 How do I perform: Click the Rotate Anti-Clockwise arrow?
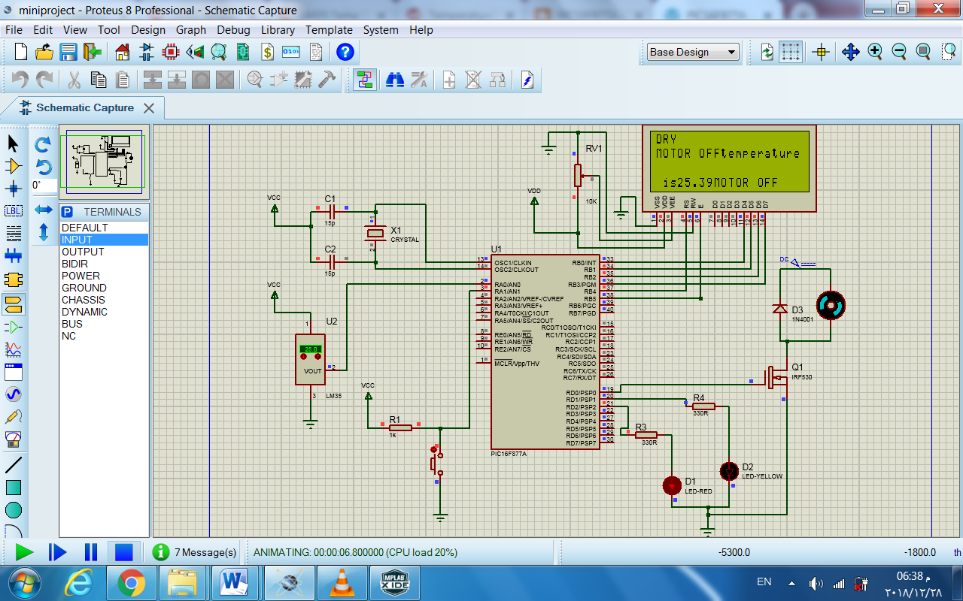(43, 166)
